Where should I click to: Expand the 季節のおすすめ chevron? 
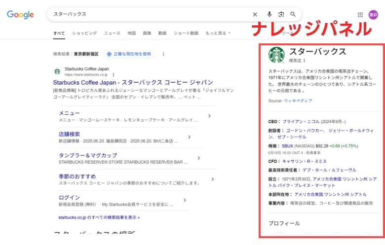(213, 179)
